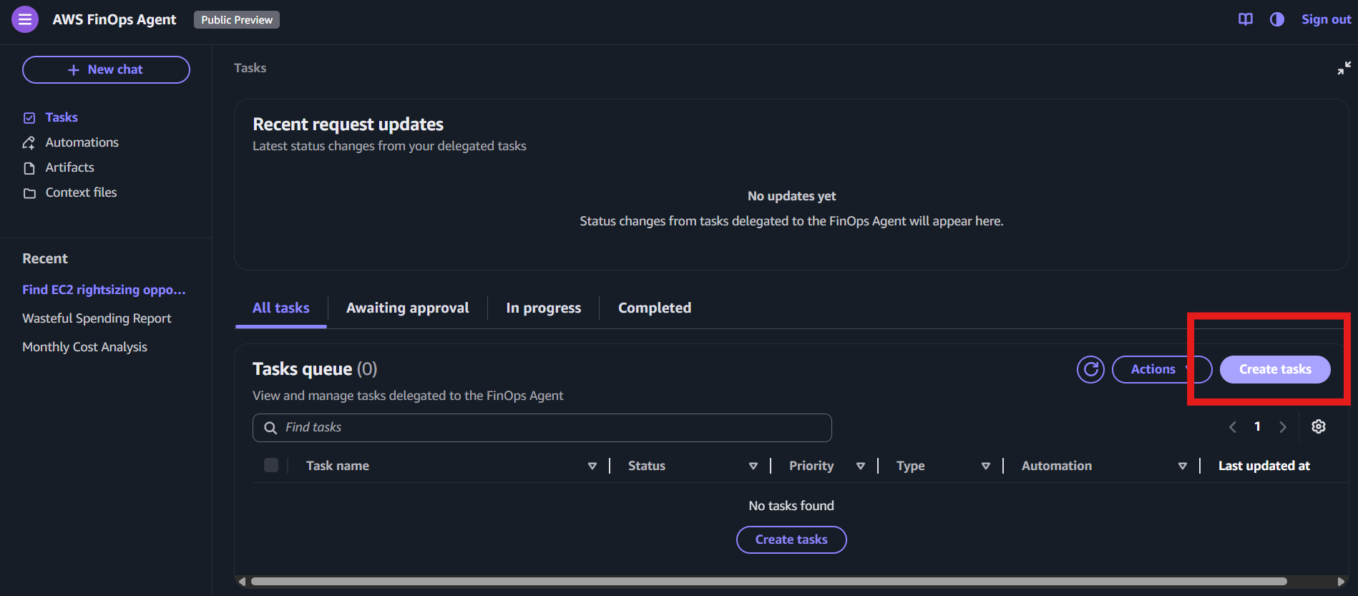The height and width of the screenshot is (596, 1358).
Task: Open Tasks in the sidebar
Action: pyautogui.click(x=62, y=117)
